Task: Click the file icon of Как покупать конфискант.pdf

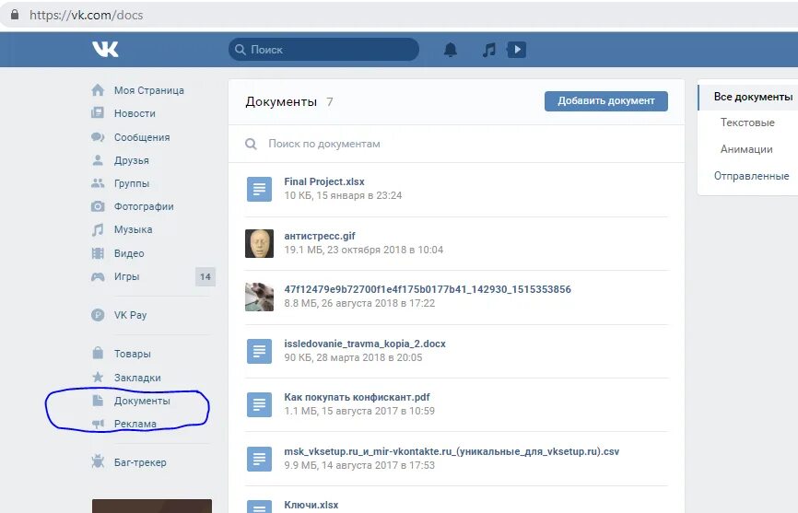Action: [259, 404]
